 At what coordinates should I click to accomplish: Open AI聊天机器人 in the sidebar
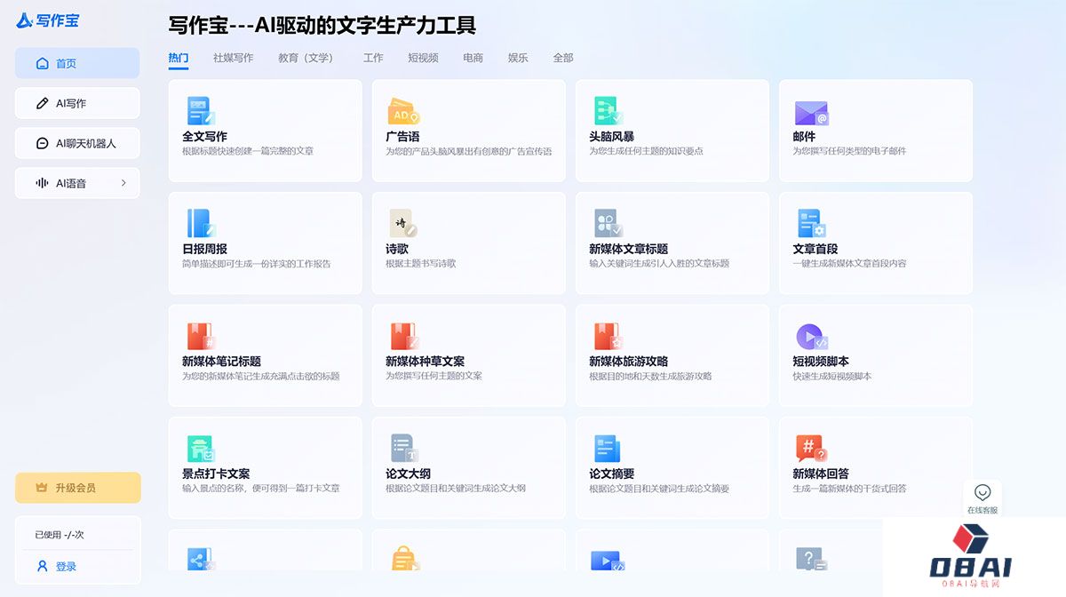[x=77, y=143]
